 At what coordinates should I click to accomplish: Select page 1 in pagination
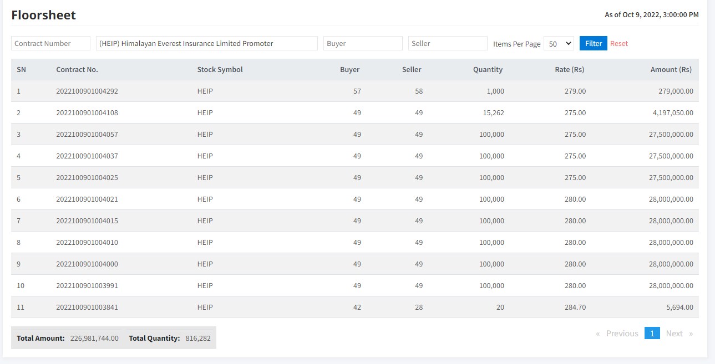[652, 334]
